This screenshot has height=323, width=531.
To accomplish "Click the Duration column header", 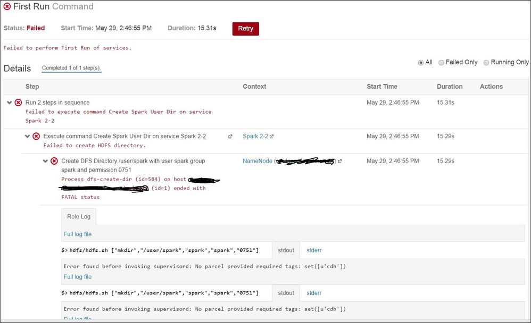I will [x=450, y=86].
